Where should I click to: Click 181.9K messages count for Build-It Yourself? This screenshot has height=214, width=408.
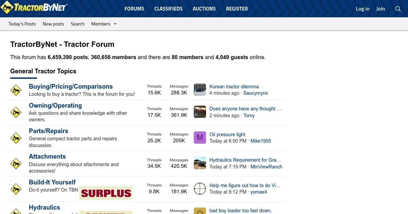coord(179,192)
